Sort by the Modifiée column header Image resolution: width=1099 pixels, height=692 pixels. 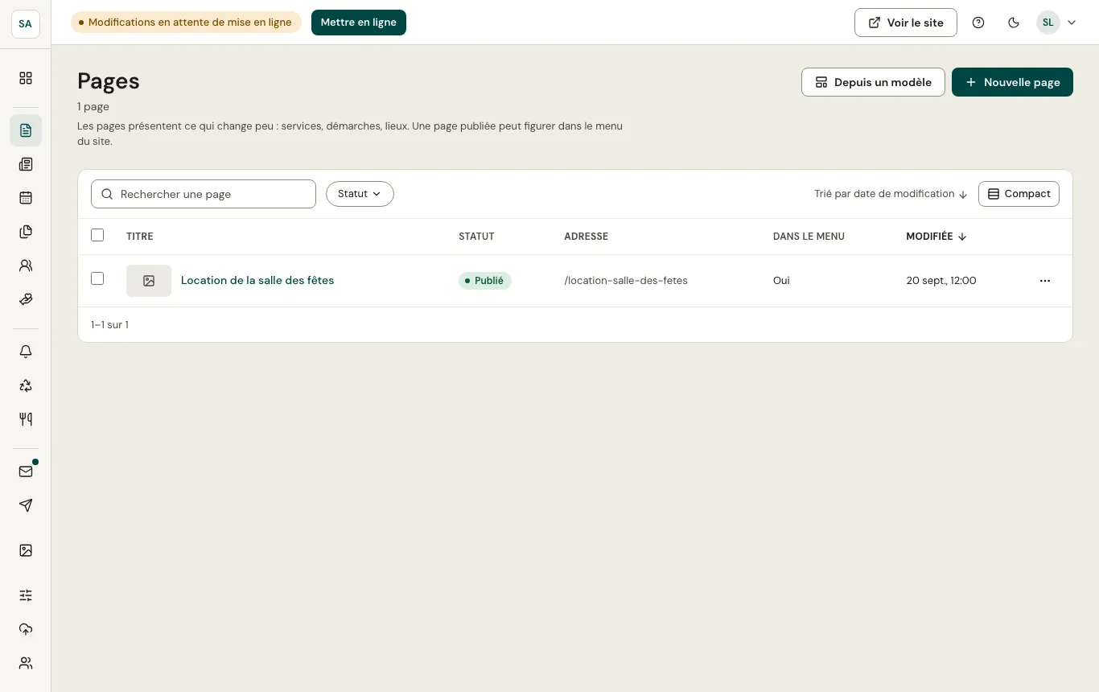[936, 237]
